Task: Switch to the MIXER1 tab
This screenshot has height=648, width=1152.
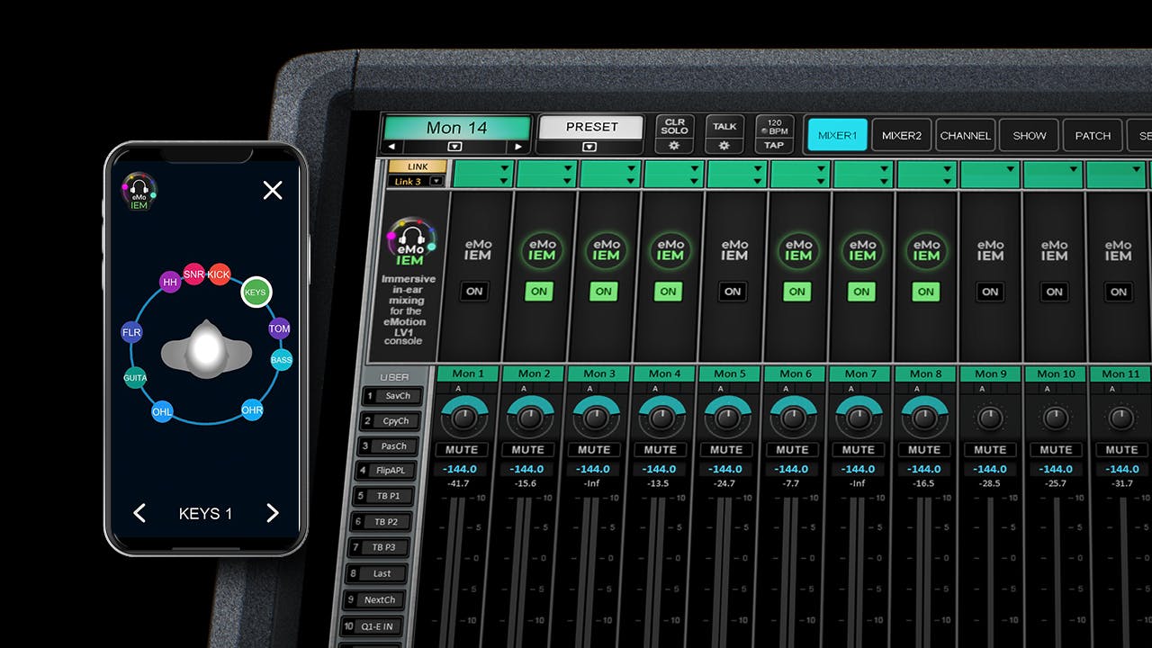Action: 837,135
